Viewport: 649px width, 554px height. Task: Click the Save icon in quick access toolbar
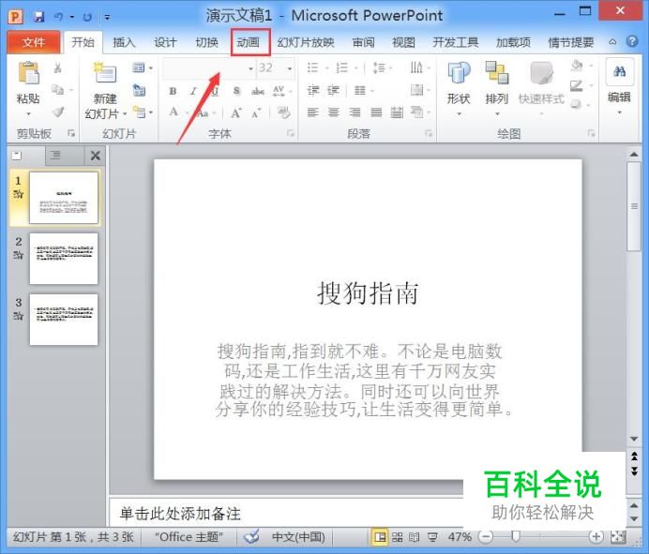[38, 17]
